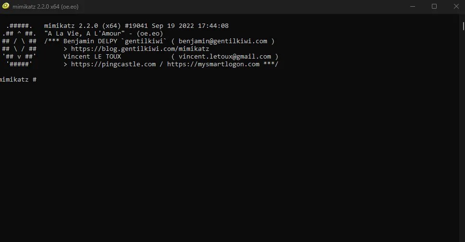Close the mimikatz console window
Image resolution: width=465 pixels, height=242 pixels.
[456, 6]
